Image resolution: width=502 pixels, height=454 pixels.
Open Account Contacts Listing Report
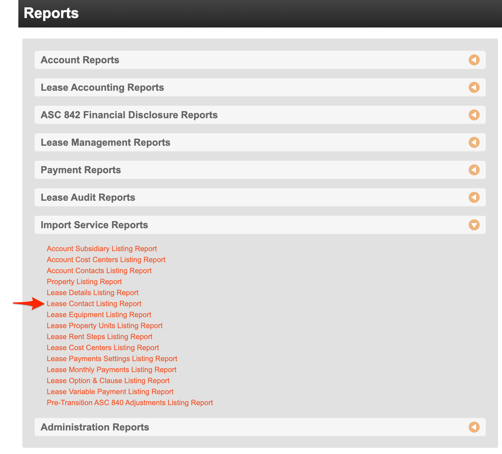[x=99, y=271]
